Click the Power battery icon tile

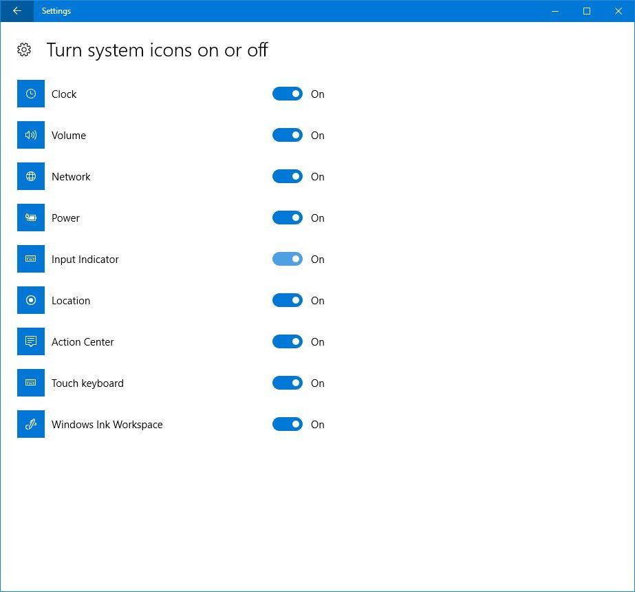pyautogui.click(x=31, y=218)
